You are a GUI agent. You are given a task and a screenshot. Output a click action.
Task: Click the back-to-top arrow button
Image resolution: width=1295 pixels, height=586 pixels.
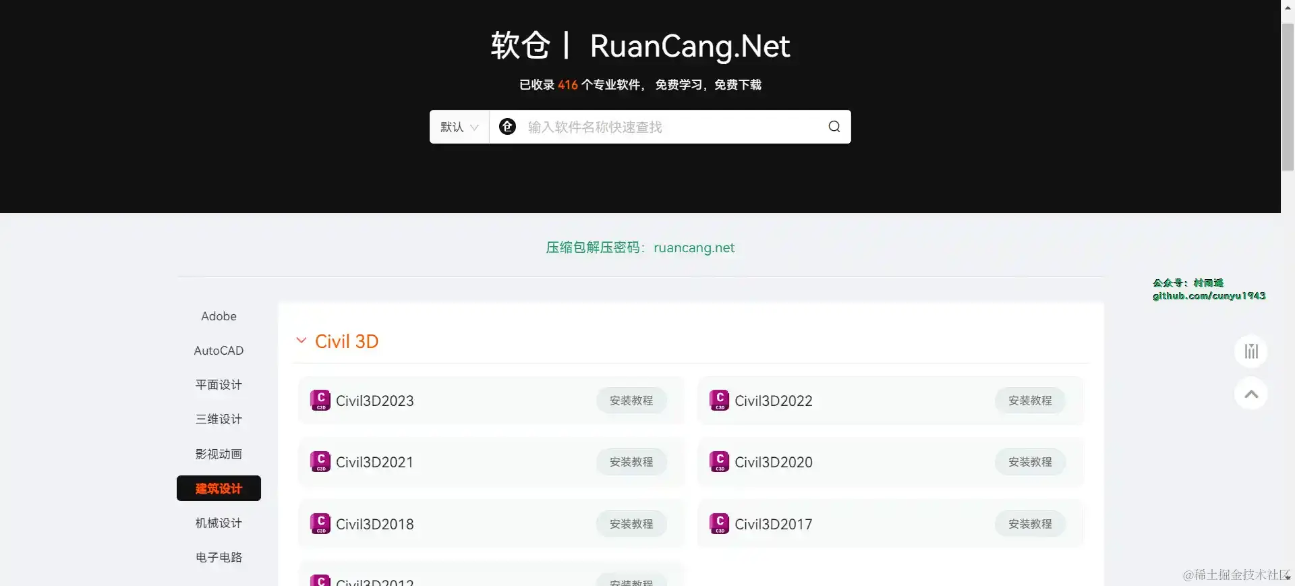point(1251,394)
